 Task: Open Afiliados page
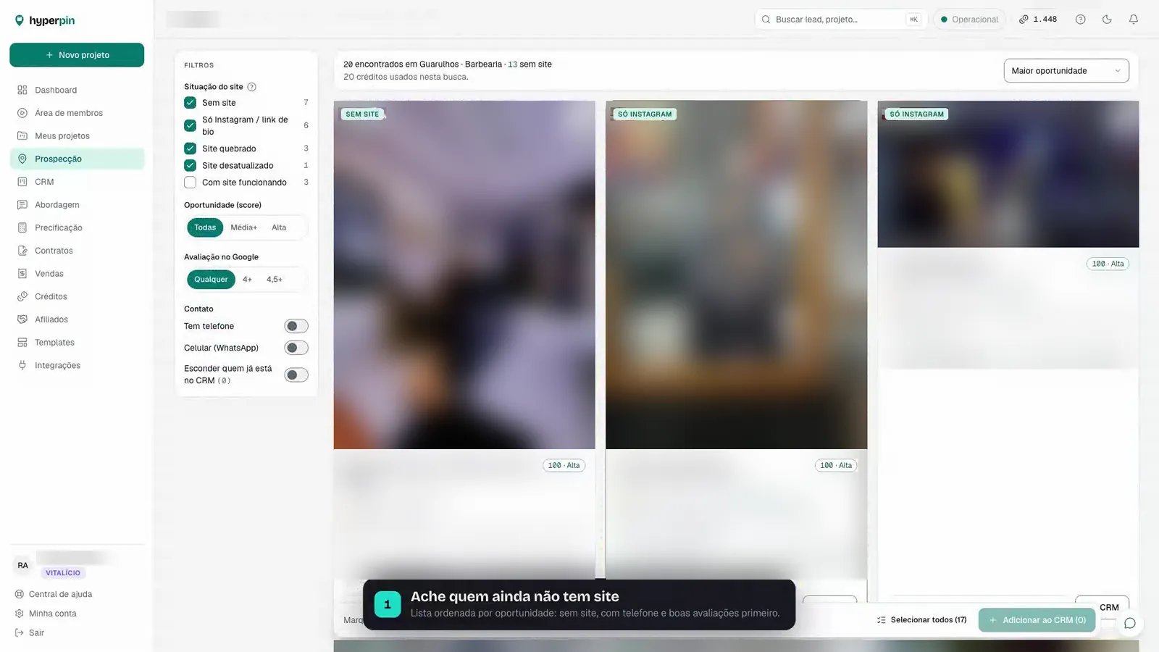(77, 319)
